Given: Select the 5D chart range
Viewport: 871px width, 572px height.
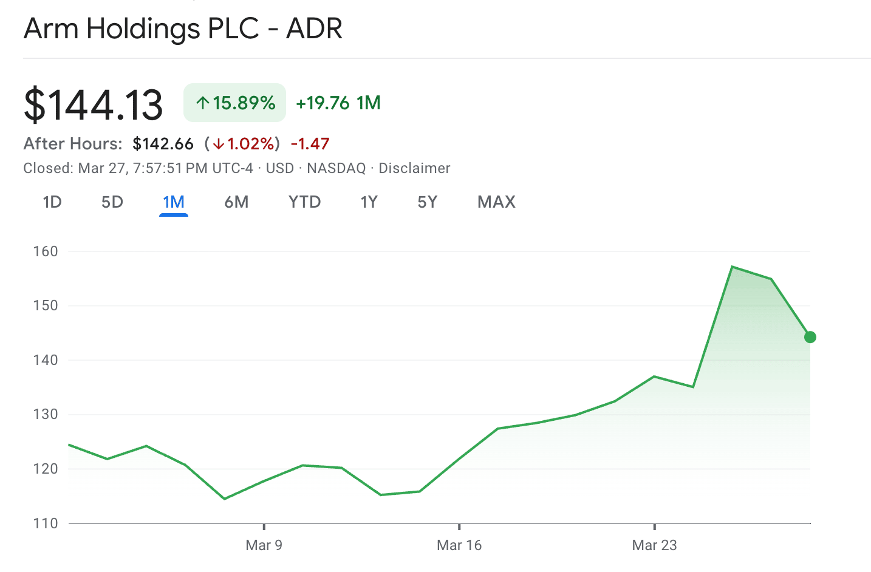Looking at the screenshot, I should coord(112,202).
